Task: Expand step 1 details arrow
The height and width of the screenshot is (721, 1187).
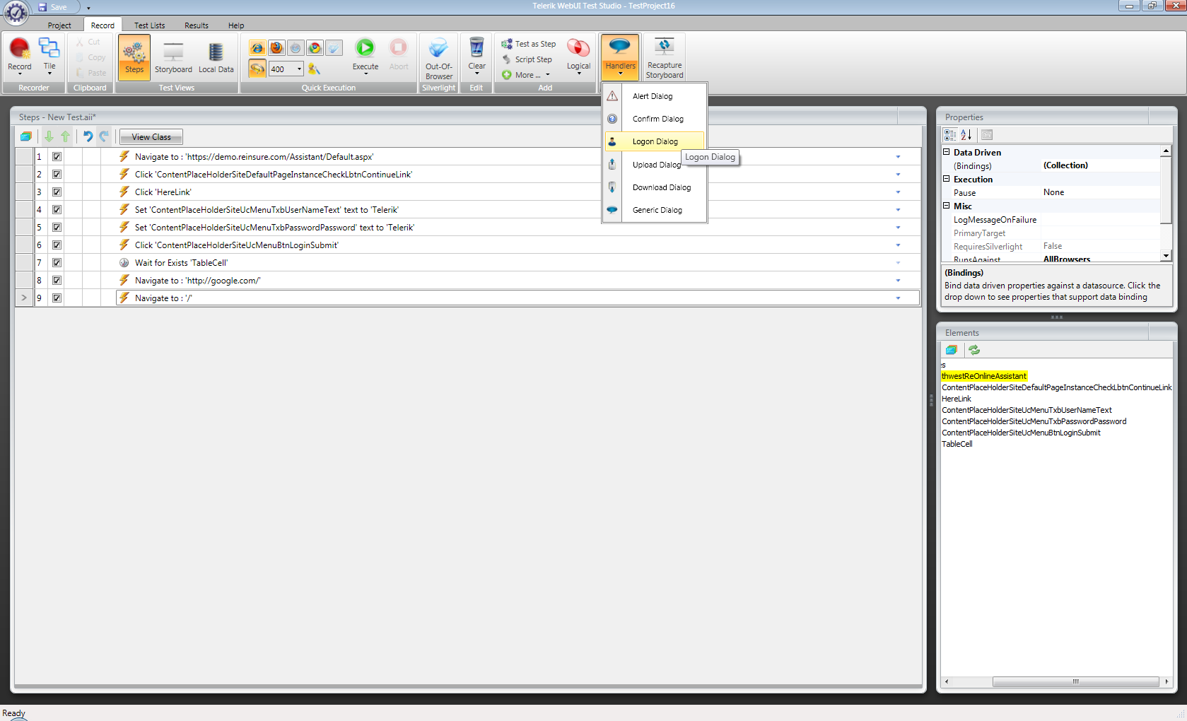Action: point(898,157)
